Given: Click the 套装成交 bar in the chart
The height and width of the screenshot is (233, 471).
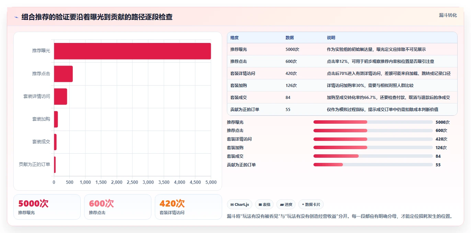Looking at the screenshot, I should pyautogui.click(x=55, y=142).
